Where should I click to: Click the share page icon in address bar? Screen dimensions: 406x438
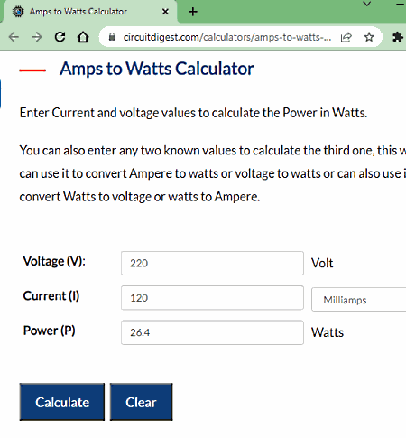(346, 37)
